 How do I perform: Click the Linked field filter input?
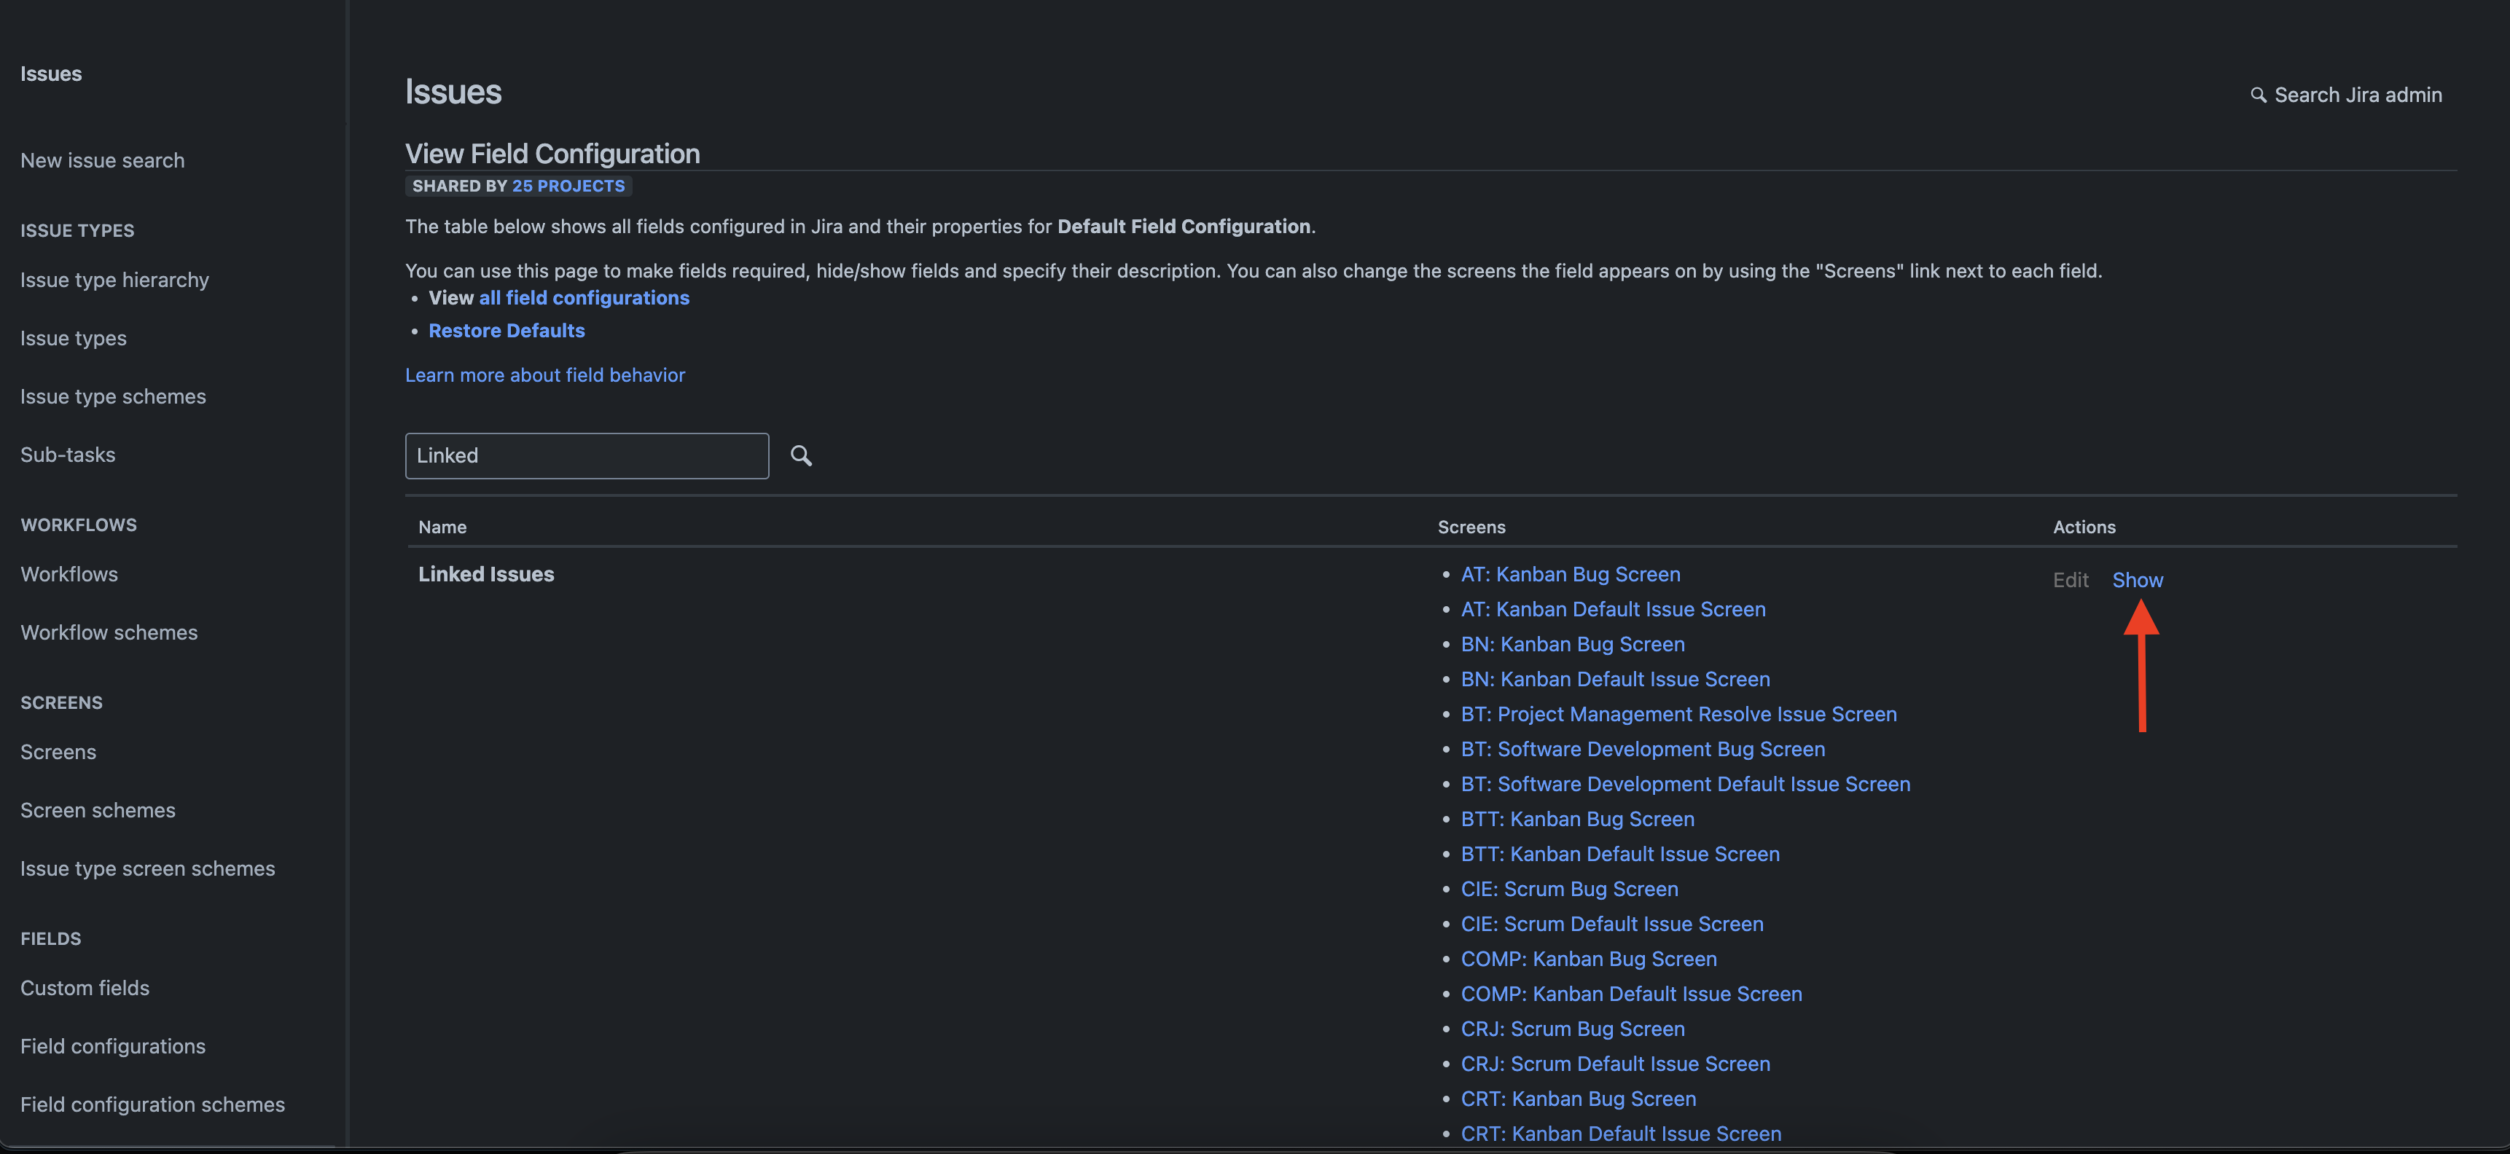point(587,456)
